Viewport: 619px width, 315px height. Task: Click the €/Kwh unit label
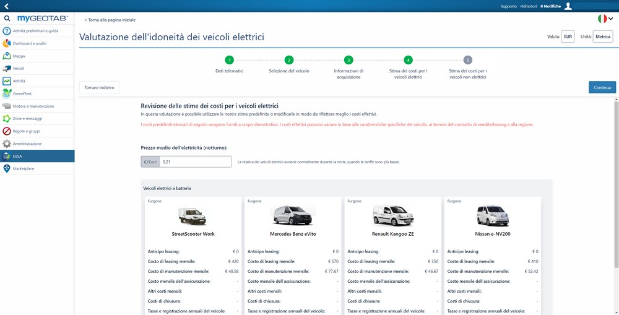(x=150, y=162)
